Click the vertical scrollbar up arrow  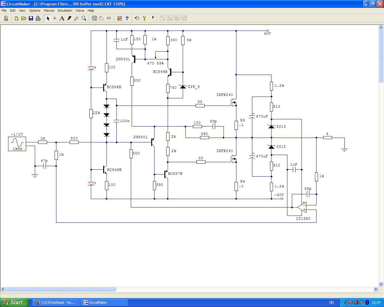click(x=381, y=28)
